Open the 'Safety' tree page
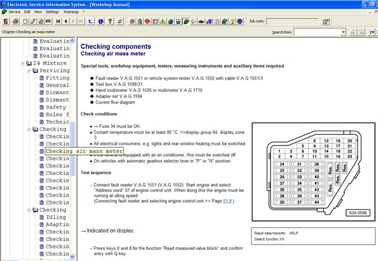 click(x=56, y=107)
